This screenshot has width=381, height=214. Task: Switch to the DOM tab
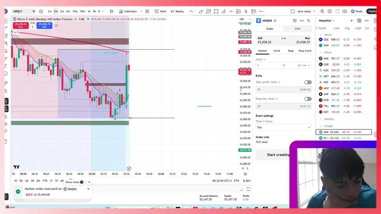[x=297, y=29]
